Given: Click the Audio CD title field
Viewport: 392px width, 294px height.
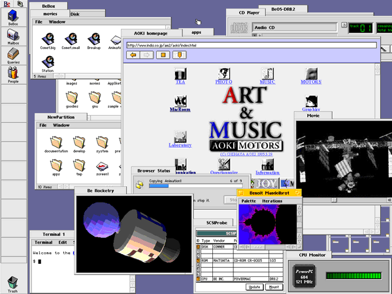Looking at the screenshot, I should pyautogui.click(x=295, y=27).
